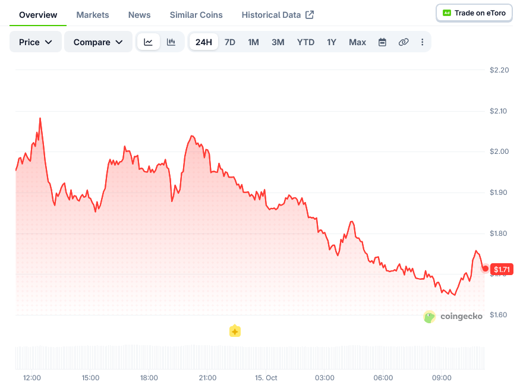
Task: Open the three-dot more options menu
Action: (422, 42)
